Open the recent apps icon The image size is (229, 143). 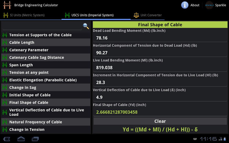click(x=35, y=139)
